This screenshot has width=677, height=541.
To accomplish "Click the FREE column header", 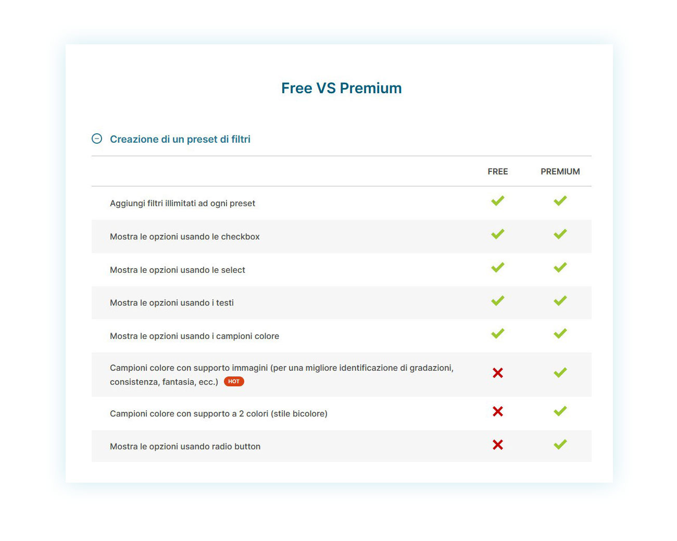I will click(x=498, y=171).
